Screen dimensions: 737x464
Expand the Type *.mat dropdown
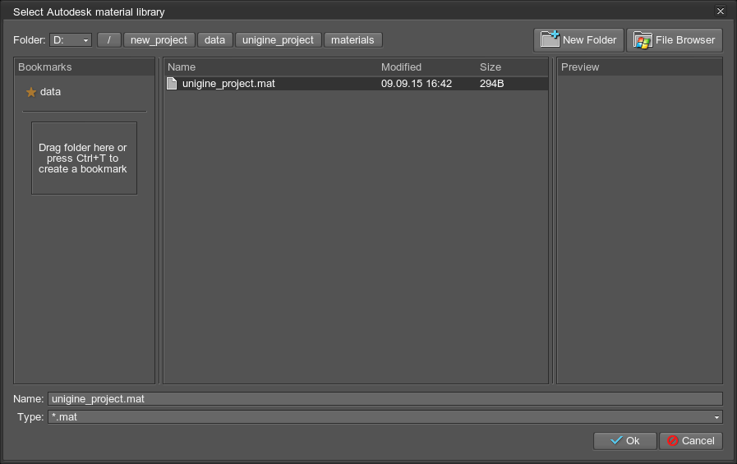pyautogui.click(x=716, y=417)
